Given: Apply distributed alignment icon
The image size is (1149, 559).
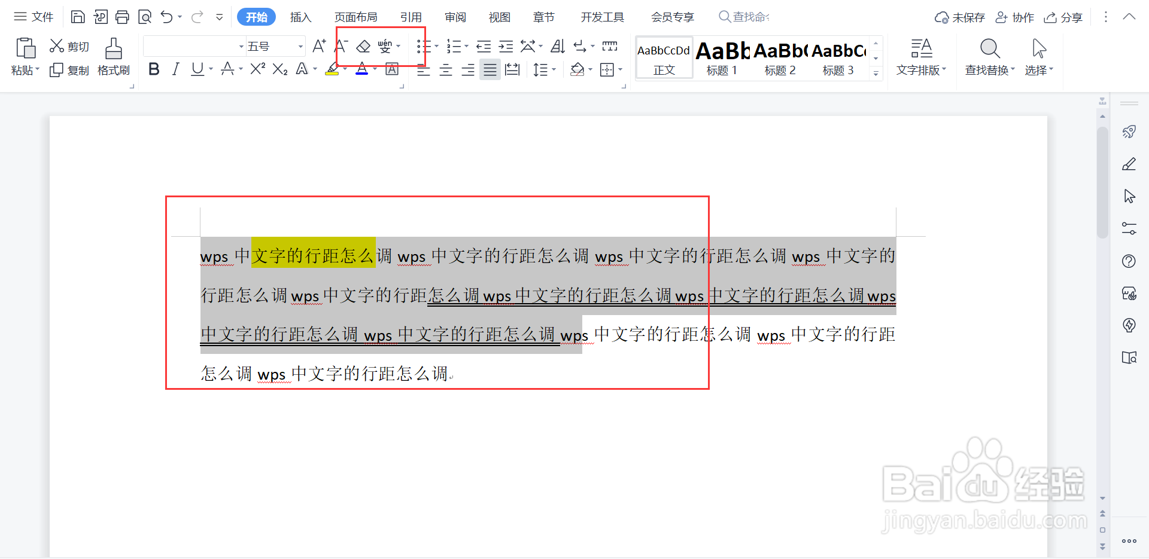Looking at the screenshot, I should tap(512, 70).
